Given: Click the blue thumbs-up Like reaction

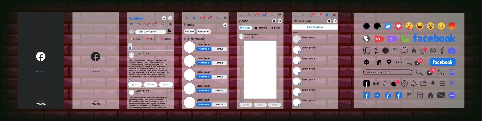Looking at the screenshot, I should (388, 26).
